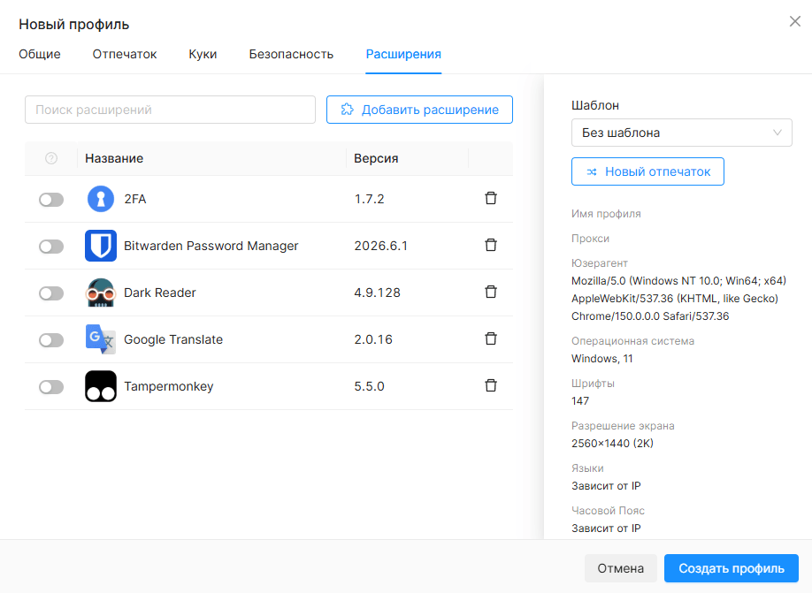
Task: Go to the Куки tab
Action: (x=203, y=54)
